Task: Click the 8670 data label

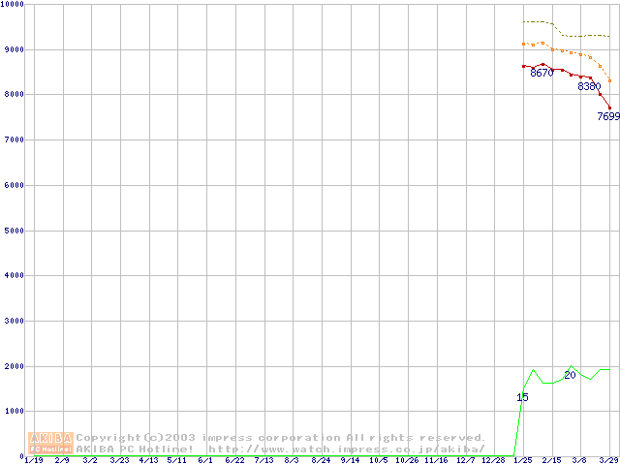Action: pyautogui.click(x=542, y=74)
